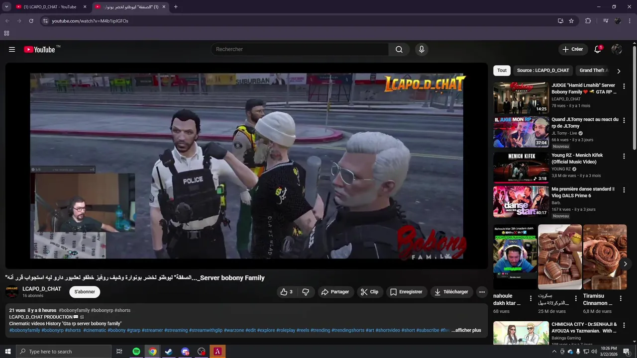Open the YouTube account avatar menu
This screenshot has width=637, height=358.
click(x=617, y=49)
